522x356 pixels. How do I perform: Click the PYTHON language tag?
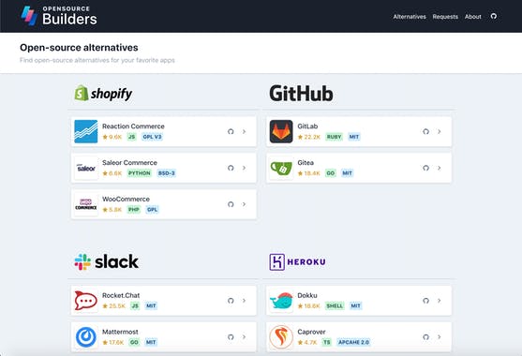pos(139,173)
